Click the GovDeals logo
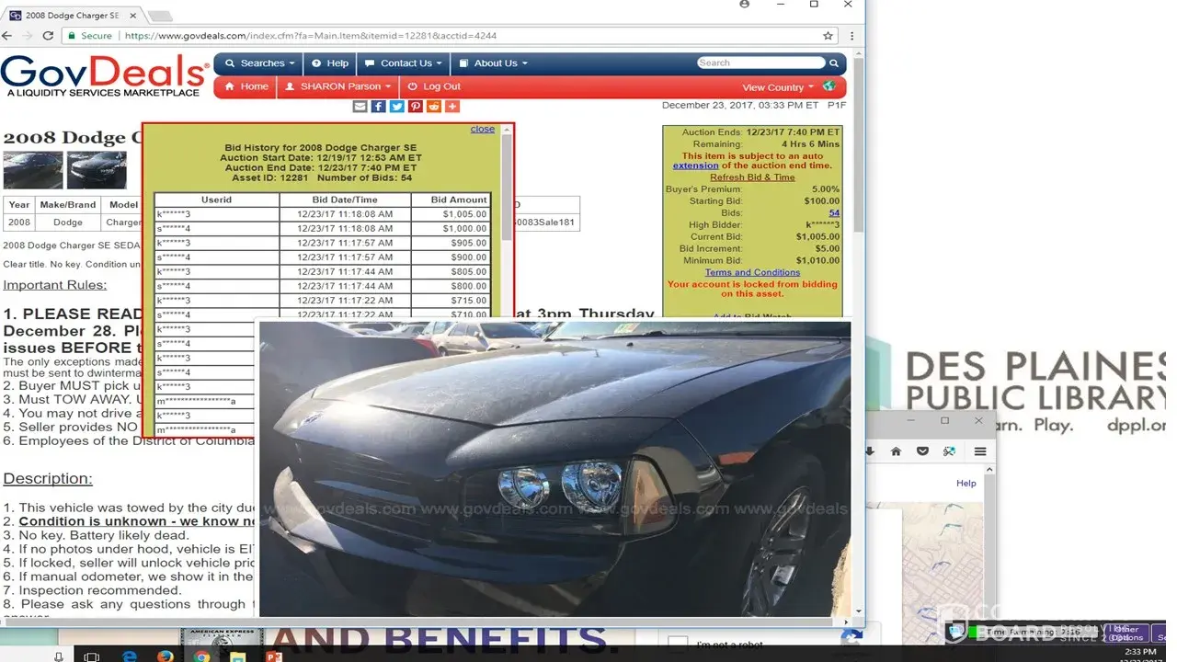The height and width of the screenshot is (662, 1177). point(105,76)
